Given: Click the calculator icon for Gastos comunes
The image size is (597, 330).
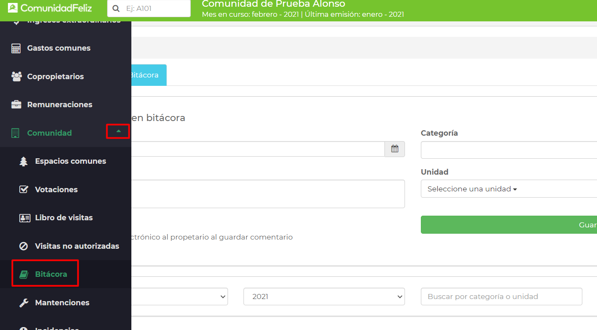Looking at the screenshot, I should [16, 49].
